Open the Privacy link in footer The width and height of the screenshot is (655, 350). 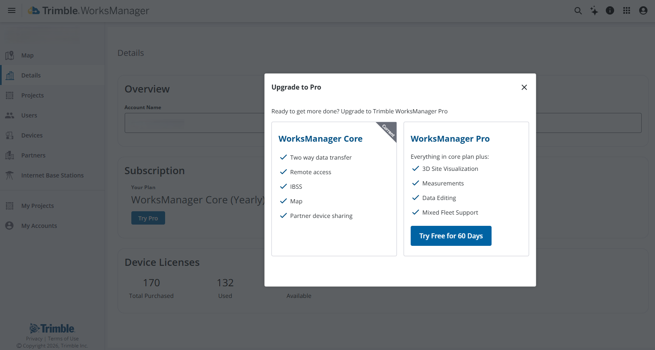[34, 339]
